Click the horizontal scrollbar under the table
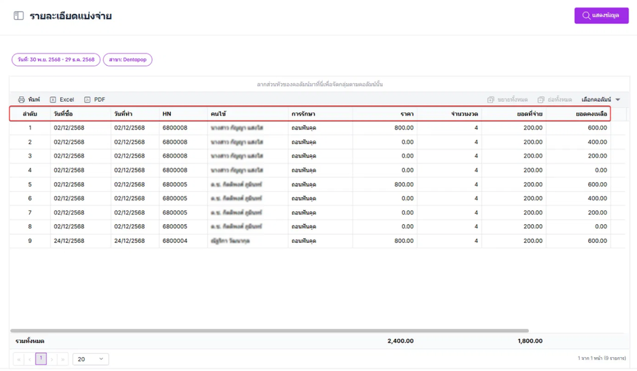 [x=269, y=331]
